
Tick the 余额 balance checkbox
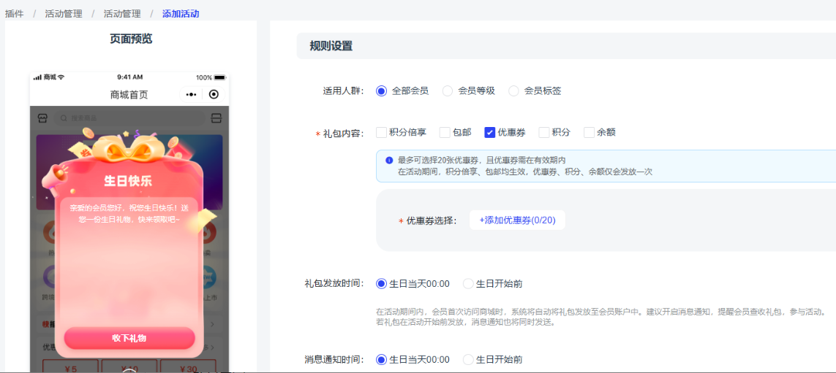589,132
